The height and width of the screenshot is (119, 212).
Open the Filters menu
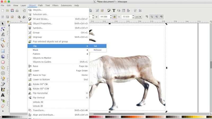tap(55, 5)
